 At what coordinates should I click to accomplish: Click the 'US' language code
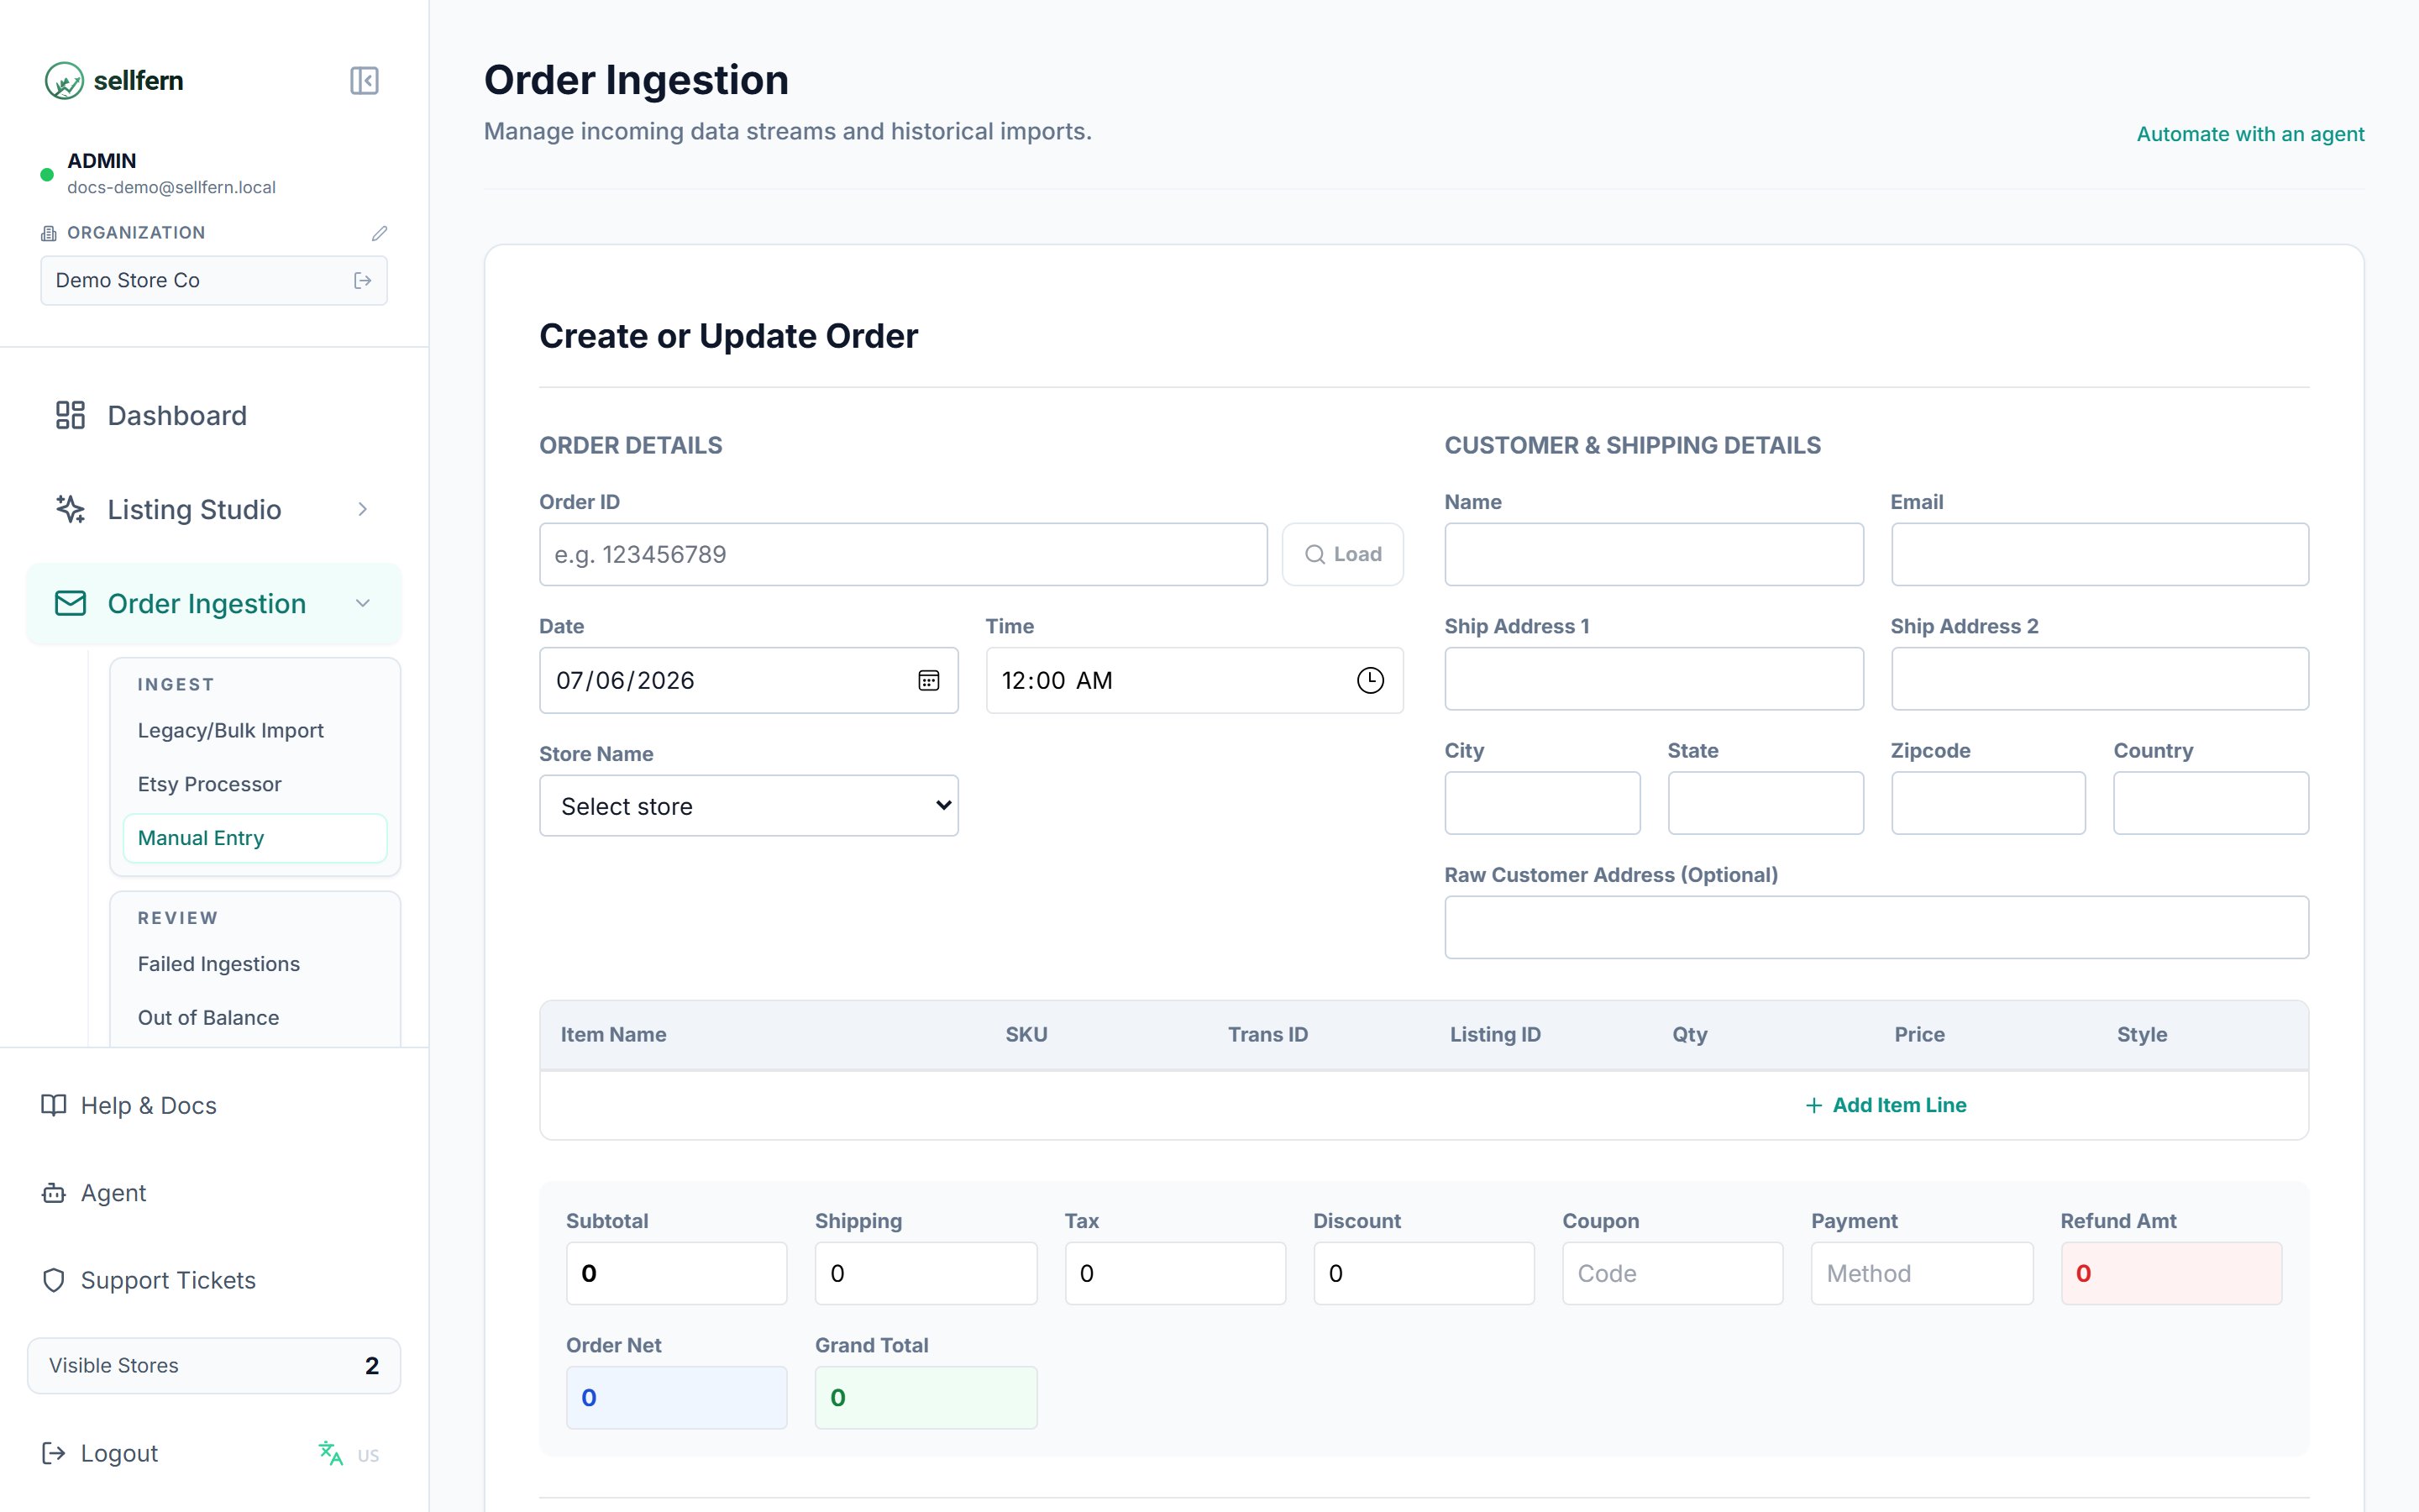[368, 1455]
